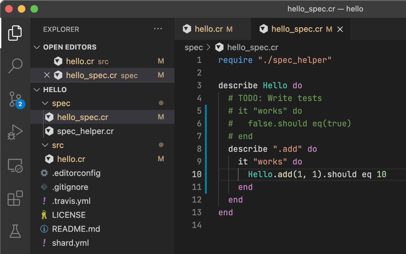
Task: Collapse the HELLO project section
Action: [37, 90]
